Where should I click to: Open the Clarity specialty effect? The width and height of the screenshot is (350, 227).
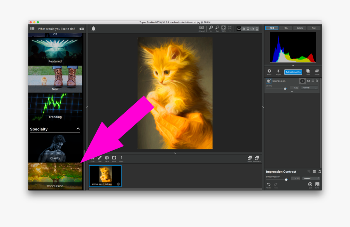tap(55, 148)
